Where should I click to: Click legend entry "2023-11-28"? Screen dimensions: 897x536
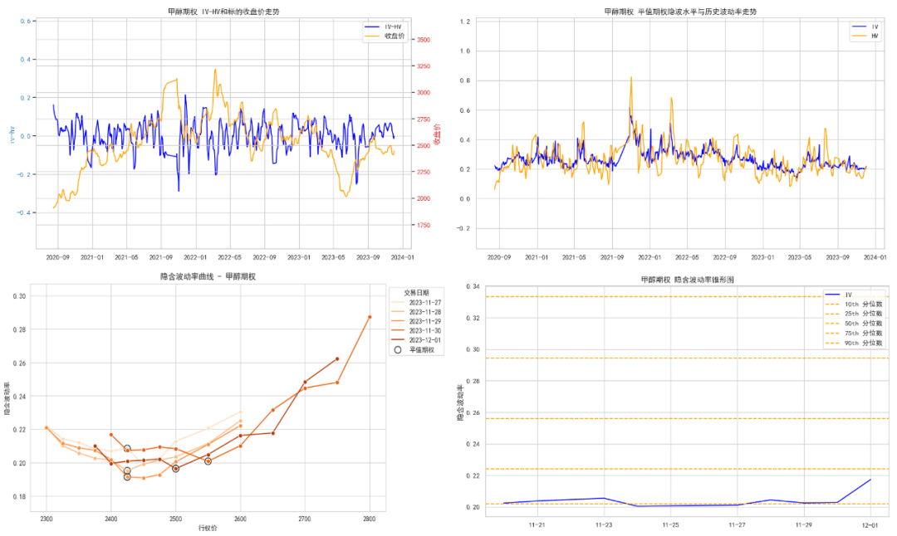click(416, 312)
